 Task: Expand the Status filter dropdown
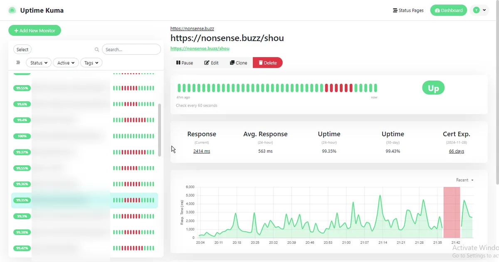pyautogui.click(x=39, y=63)
